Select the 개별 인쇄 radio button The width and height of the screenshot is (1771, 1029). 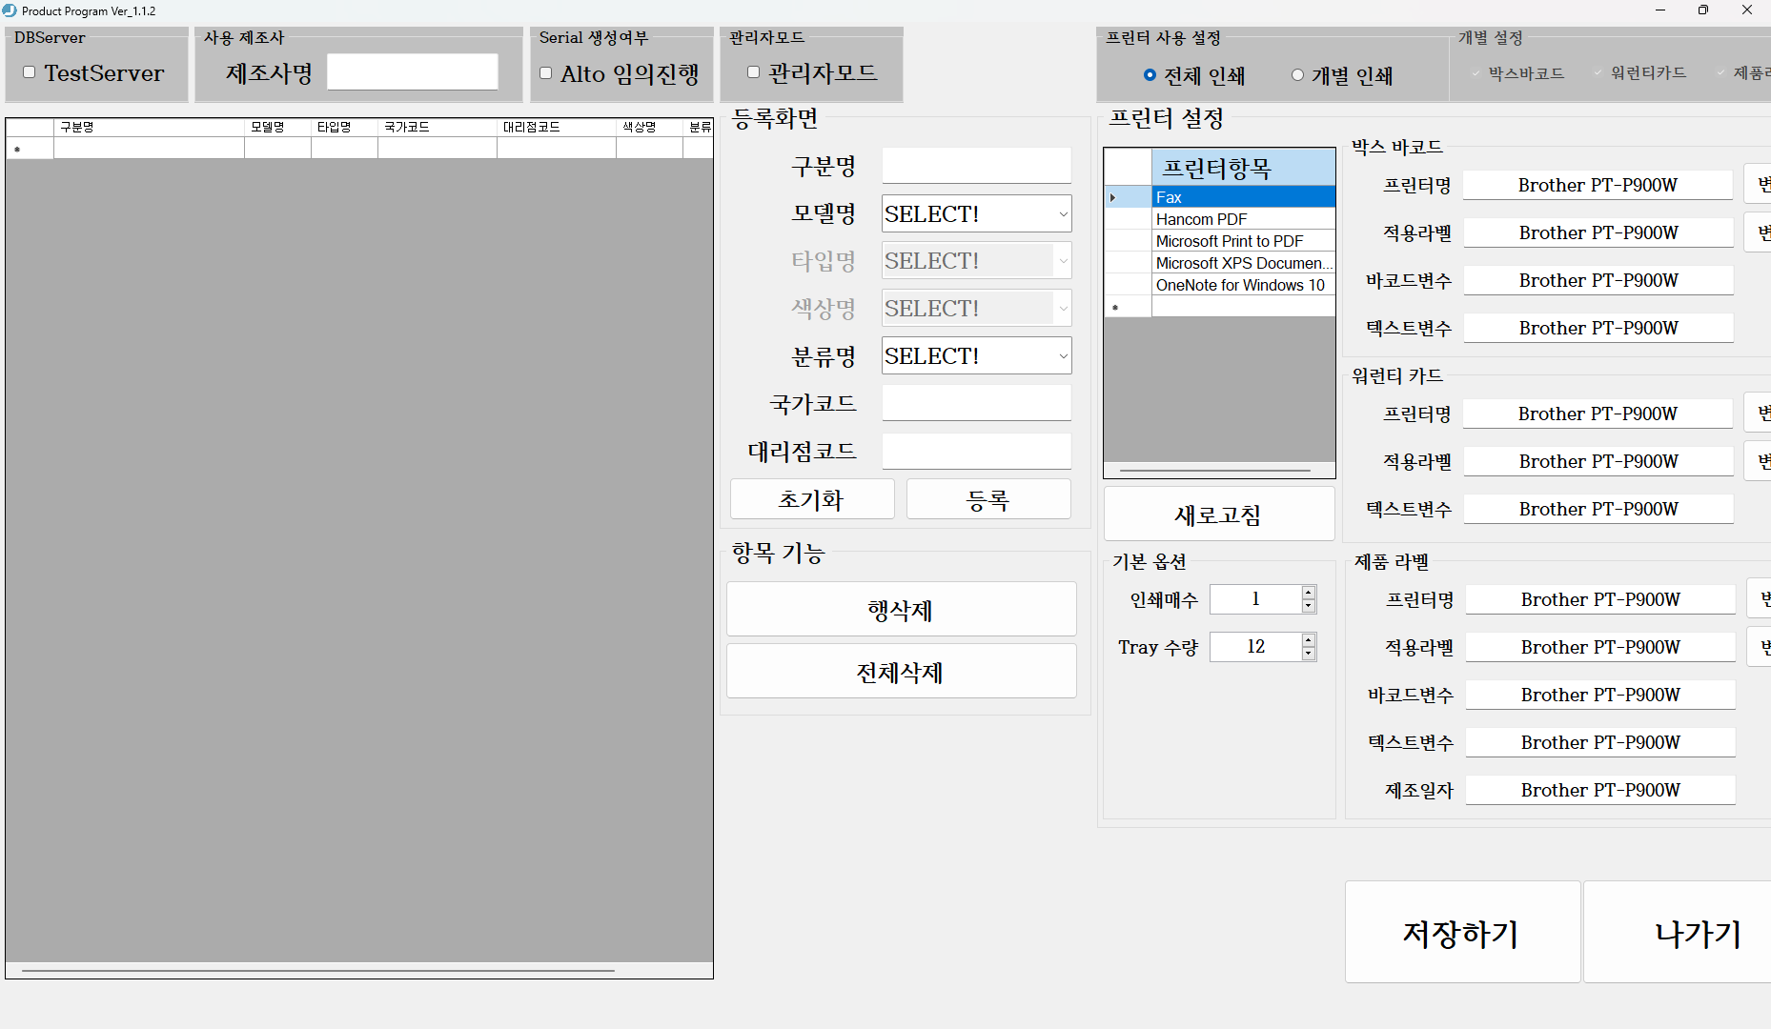pos(1297,75)
